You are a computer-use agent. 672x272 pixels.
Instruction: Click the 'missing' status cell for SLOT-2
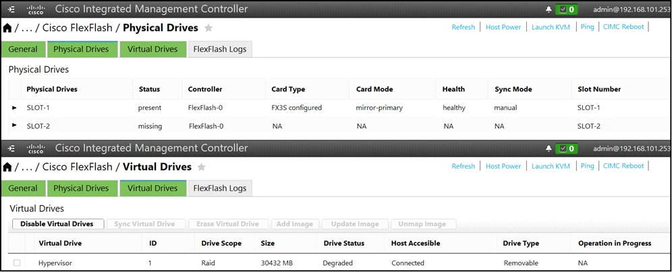tap(150, 126)
